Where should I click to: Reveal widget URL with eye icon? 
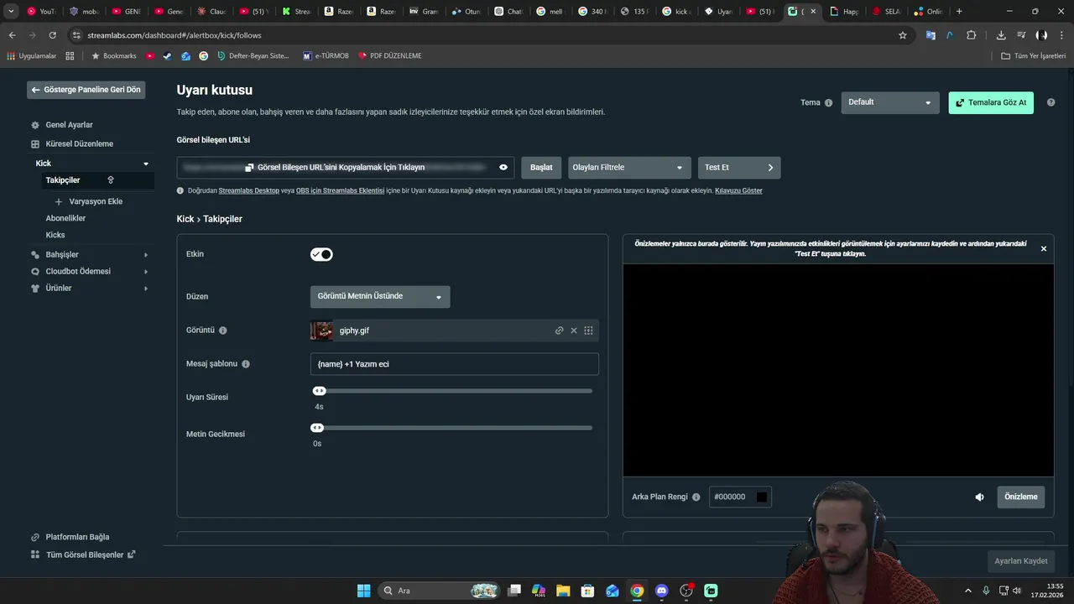click(x=503, y=167)
